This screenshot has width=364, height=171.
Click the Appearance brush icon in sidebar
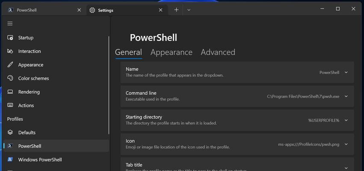coord(10,65)
